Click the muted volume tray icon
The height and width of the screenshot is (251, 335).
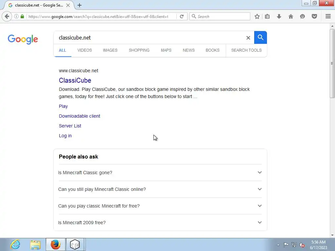(x=302, y=245)
